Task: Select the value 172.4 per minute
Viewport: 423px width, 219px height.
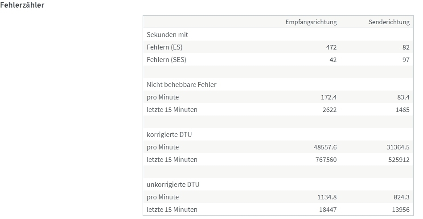Action: click(329, 97)
